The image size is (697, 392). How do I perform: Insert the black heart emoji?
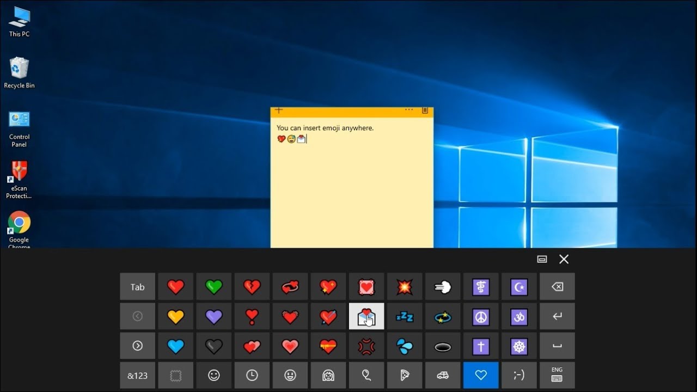pos(213,346)
